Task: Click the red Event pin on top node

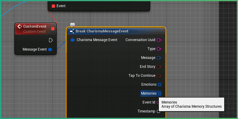Action: pyautogui.click(x=53, y=6)
